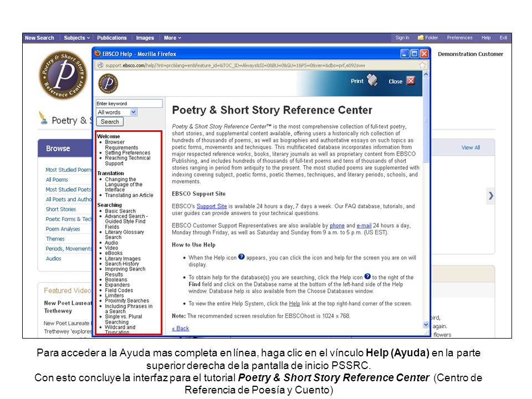Click the View All link

470,147
